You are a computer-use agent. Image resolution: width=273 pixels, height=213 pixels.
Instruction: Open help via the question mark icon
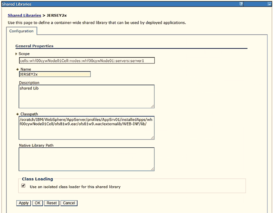(x=241, y=4)
